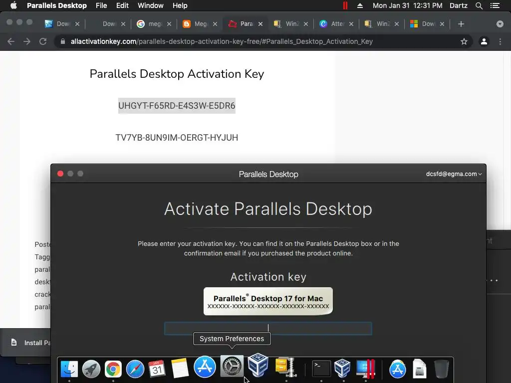
Task: Open App Store icon beside Notes
Action: (x=205, y=367)
